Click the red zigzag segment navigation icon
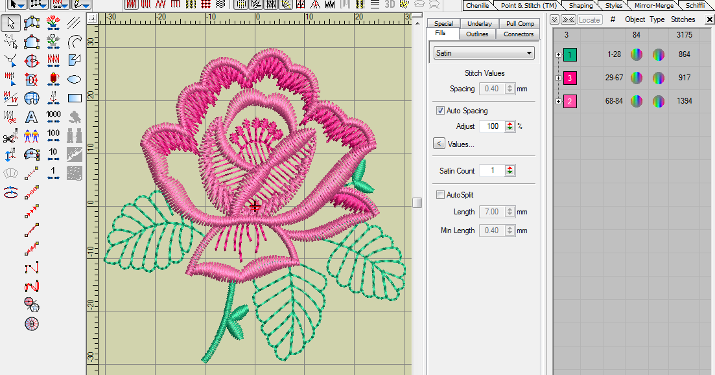The image size is (715, 375). pyautogui.click(x=53, y=61)
